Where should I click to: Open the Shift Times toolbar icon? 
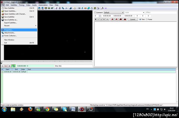(x=79, y=8)
